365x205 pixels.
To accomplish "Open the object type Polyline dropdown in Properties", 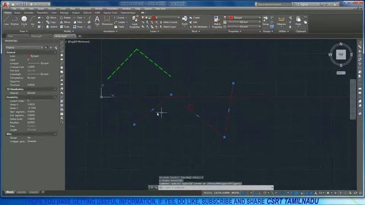I will (x=24, y=48).
